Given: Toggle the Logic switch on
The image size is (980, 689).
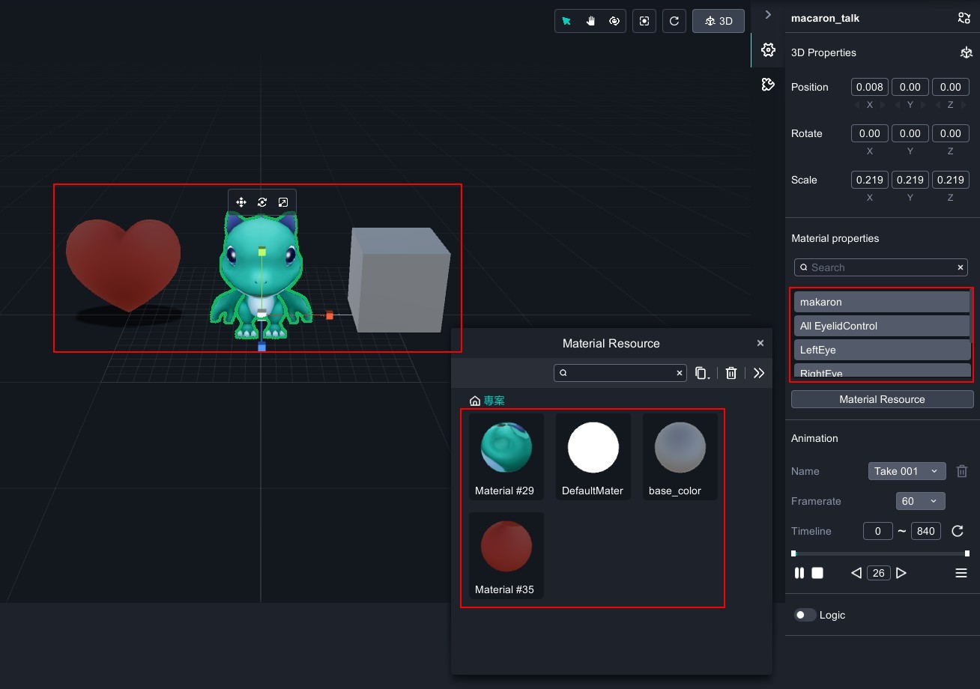Looking at the screenshot, I should pyautogui.click(x=805, y=615).
